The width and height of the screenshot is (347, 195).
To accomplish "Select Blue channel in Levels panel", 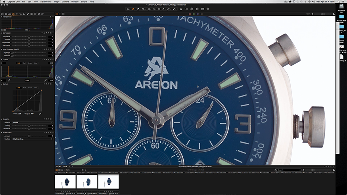I will coord(36,63).
